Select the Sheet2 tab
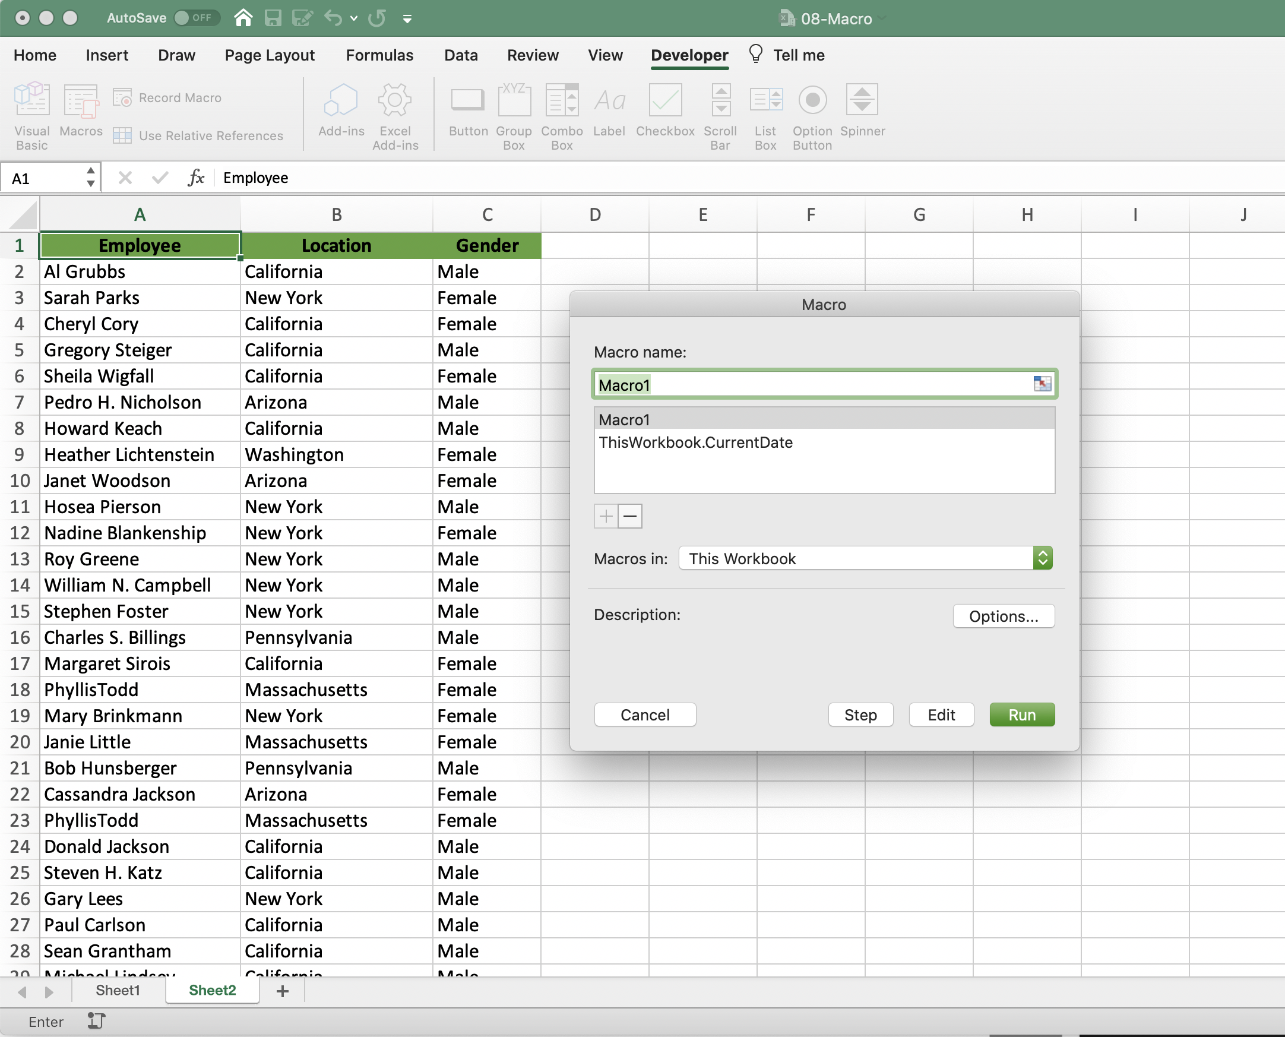This screenshot has height=1037, width=1285. click(x=212, y=991)
